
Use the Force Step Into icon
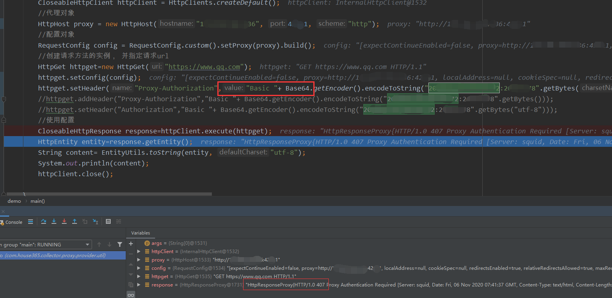pos(64,221)
